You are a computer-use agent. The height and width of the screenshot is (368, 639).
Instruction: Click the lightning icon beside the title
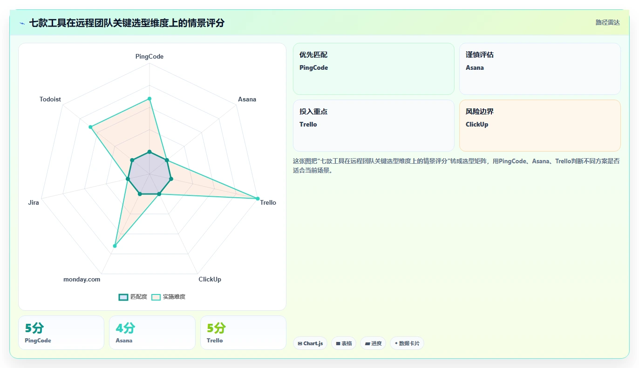click(x=22, y=23)
